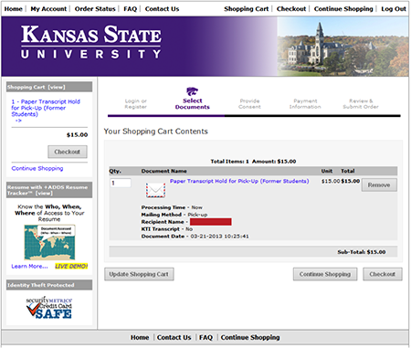This screenshot has height=348, width=411.
Task: Select the Review & Submit Order step
Action: pos(361,104)
